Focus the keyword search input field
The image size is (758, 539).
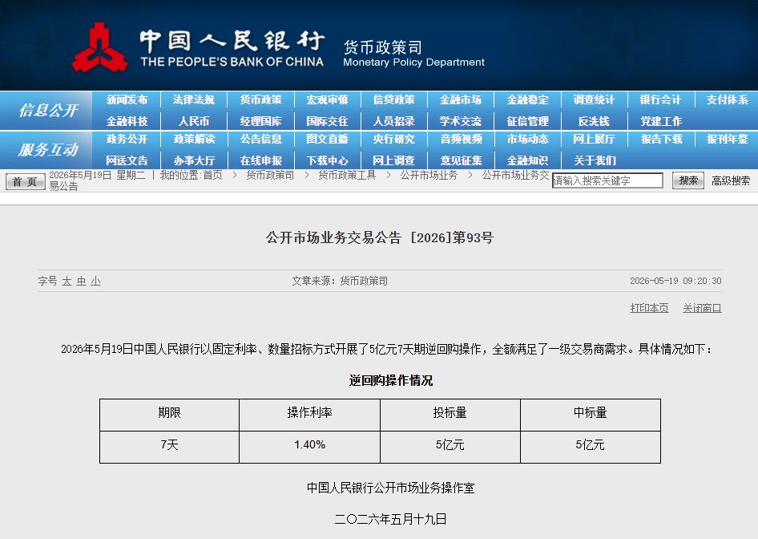click(x=607, y=180)
